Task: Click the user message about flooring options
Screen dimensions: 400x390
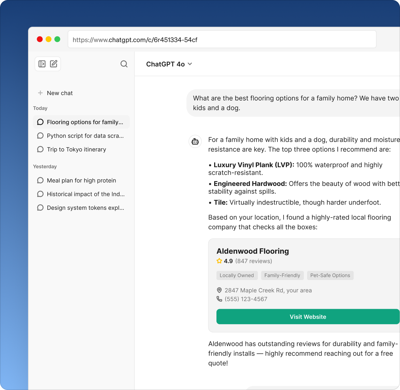Action: point(293,103)
